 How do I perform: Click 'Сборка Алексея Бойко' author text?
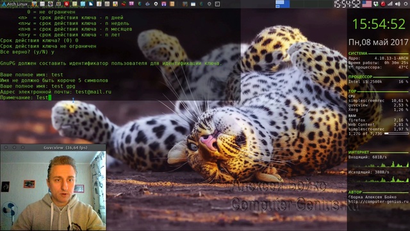372,197
